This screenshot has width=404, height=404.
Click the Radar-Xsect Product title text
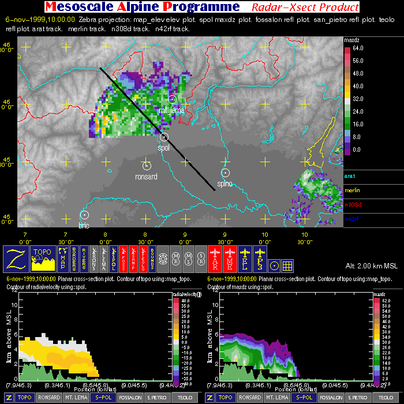coord(305,7)
